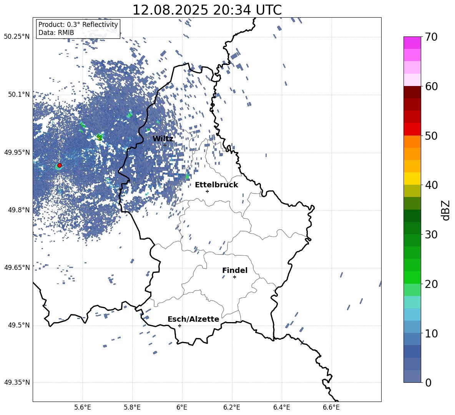Viewport: 455px width, 415px height.
Task: Click the bright red colorbar segment below 50
Action: 412,129
